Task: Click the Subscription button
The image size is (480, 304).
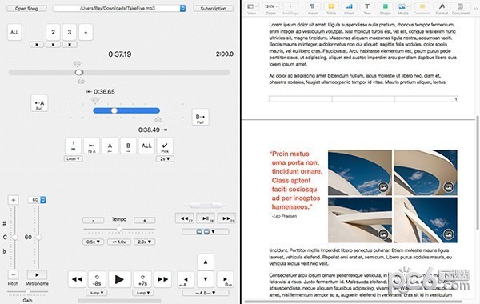Action: click(x=213, y=9)
